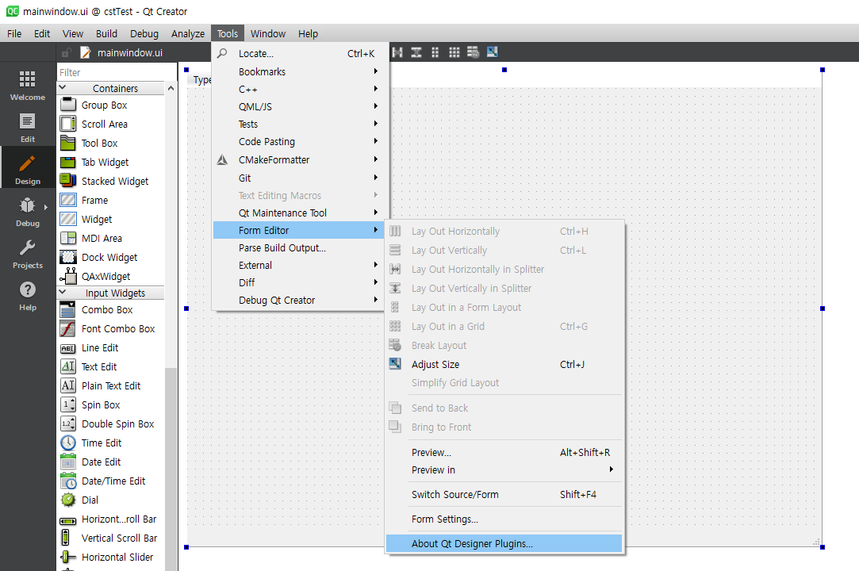Click the QAxWidget icon

pyautogui.click(x=68, y=276)
